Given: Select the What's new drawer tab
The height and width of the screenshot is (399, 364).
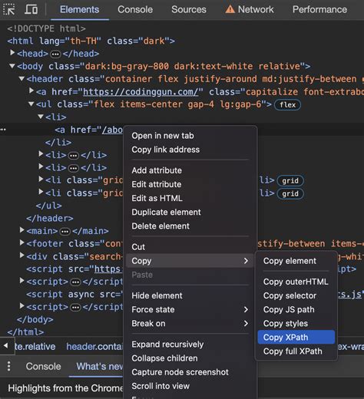Looking at the screenshot, I should (x=100, y=366).
